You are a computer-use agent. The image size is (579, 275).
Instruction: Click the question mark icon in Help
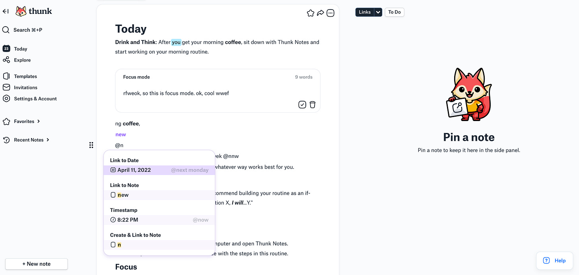546,261
